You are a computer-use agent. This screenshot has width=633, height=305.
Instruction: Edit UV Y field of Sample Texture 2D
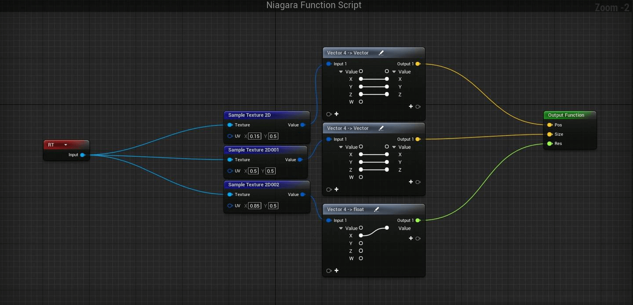tap(273, 136)
